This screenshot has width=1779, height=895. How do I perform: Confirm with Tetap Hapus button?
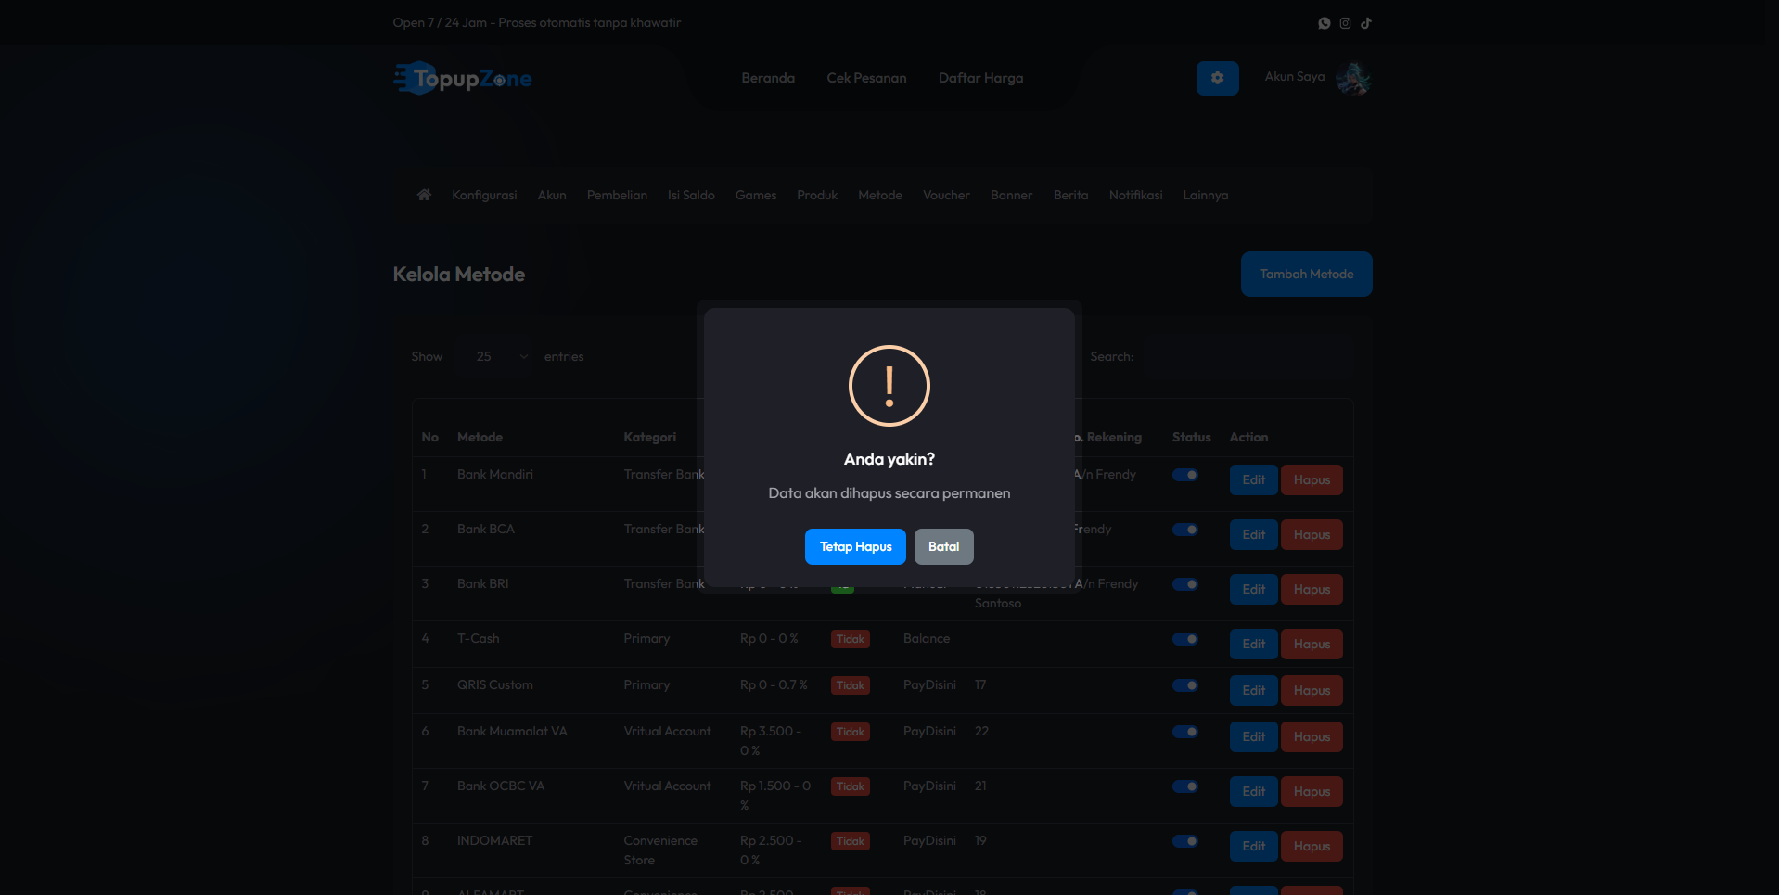(855, 547)
